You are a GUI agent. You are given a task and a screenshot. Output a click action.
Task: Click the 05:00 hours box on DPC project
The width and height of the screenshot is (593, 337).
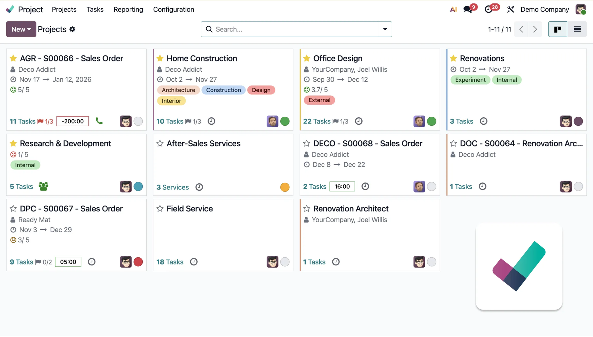tap(68, 262)
